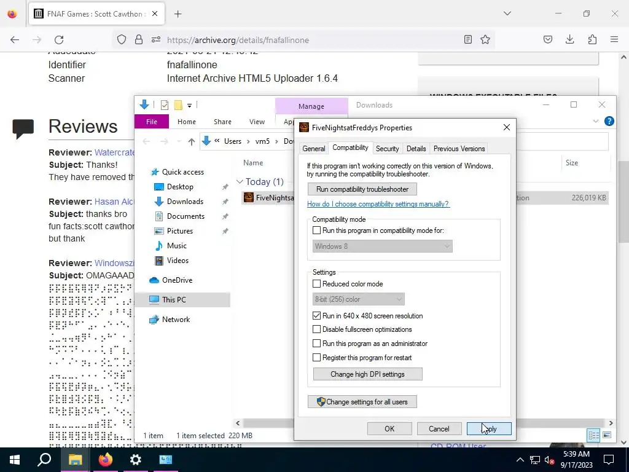Viewport: 629px width, 472px height.
Task: Collapse the Today (1) file group
Action: click(x=240, y=182)
